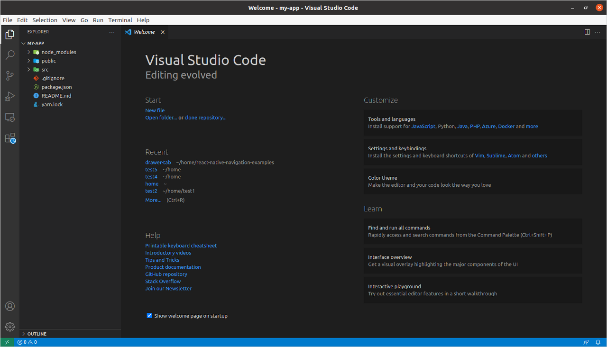Open the Color theme card
Screen dimensions: 607x347
(473, 182)
